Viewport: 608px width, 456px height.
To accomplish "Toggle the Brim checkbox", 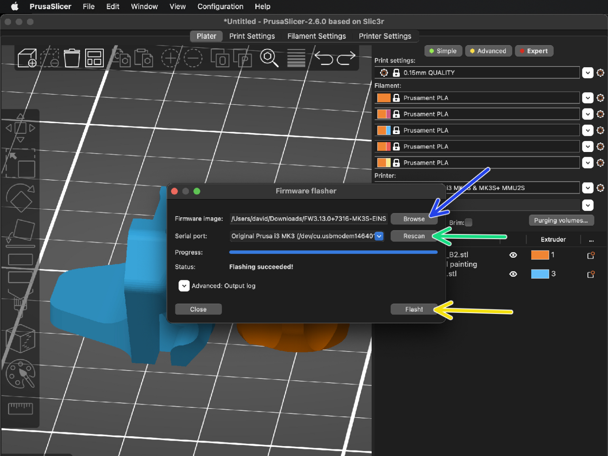I will 469,222.
